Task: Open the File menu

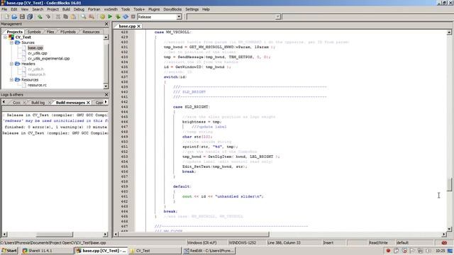Action: pos(4,9)
